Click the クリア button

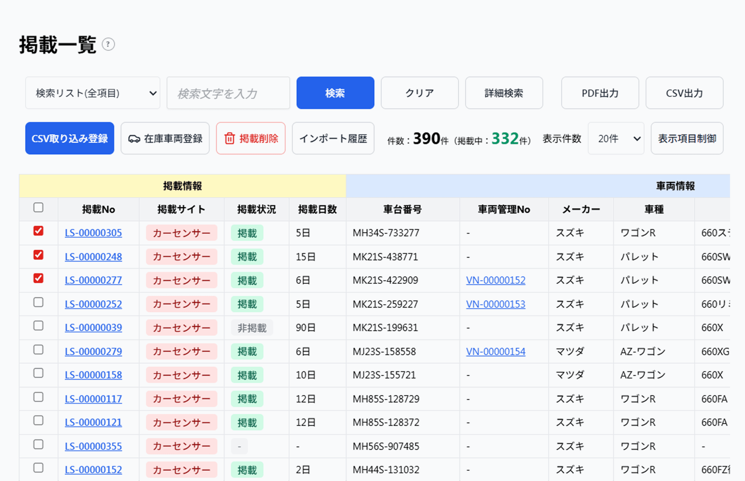[x=420, y=93]
